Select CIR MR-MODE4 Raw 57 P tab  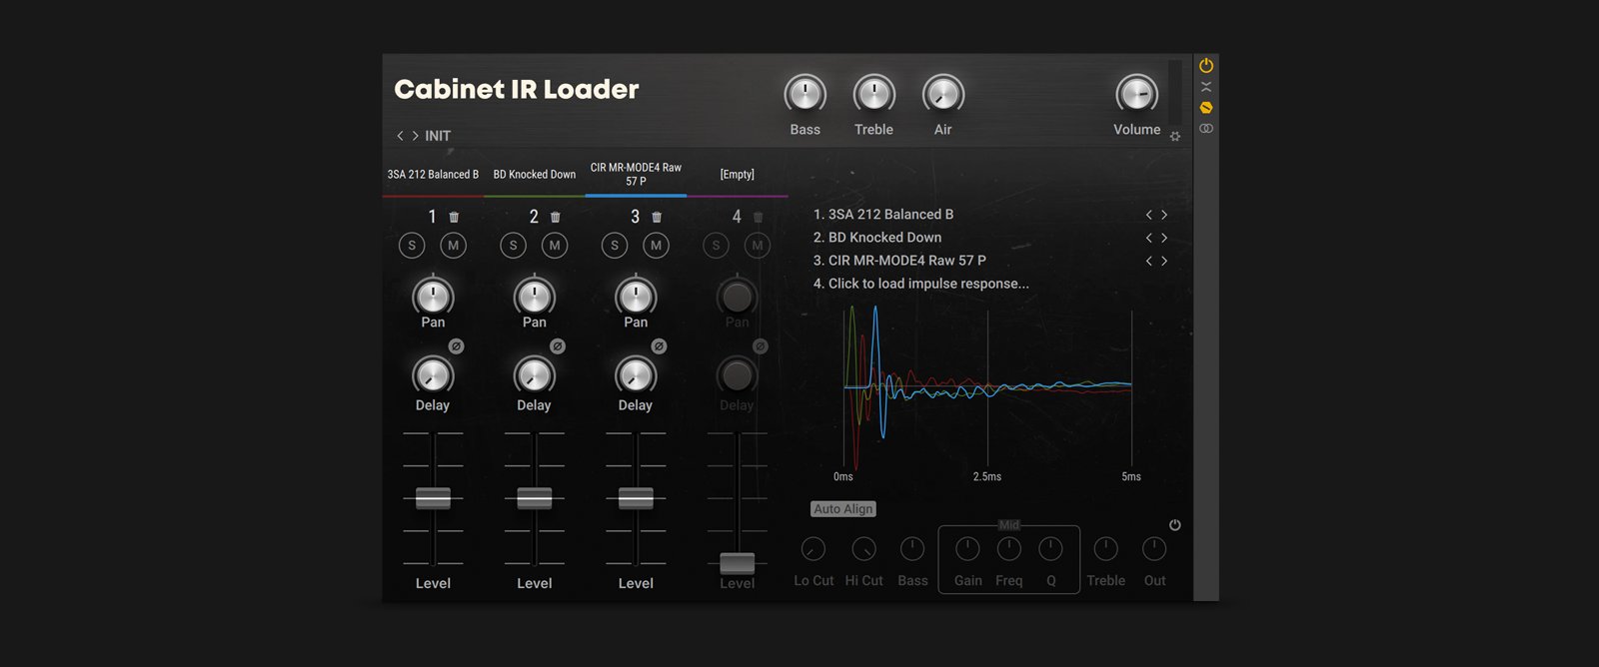point(636,175)
